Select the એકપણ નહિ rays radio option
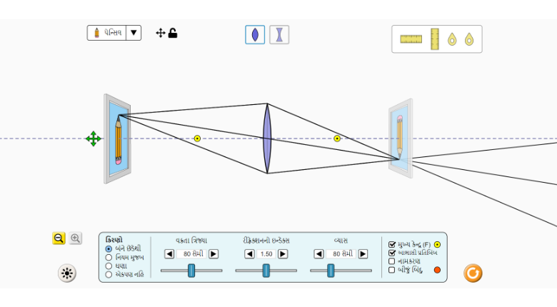 coord(109,274)
